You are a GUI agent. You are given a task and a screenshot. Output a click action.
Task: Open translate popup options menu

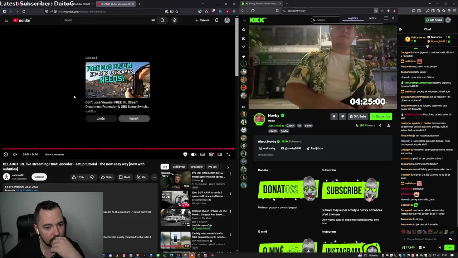[x=386, y=18]
